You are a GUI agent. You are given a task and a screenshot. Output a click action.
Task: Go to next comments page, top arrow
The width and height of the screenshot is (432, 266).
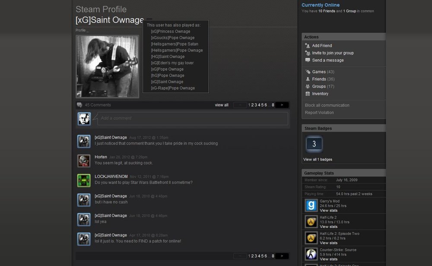pos(282,105)
